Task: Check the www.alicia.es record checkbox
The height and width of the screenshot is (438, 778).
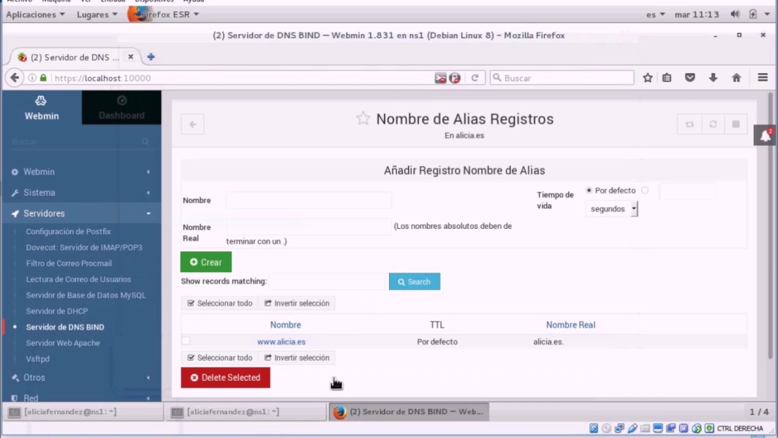Action: coord(186,341)
